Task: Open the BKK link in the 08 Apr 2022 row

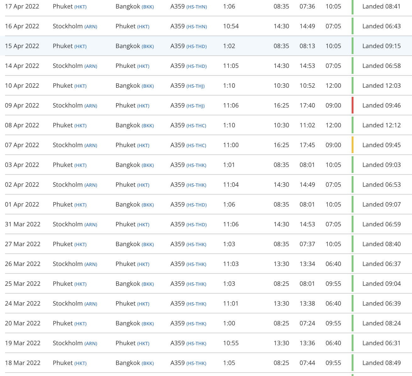Action: [x=148, y=126]
